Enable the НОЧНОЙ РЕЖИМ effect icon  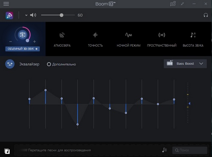click(x=128, y=35)
